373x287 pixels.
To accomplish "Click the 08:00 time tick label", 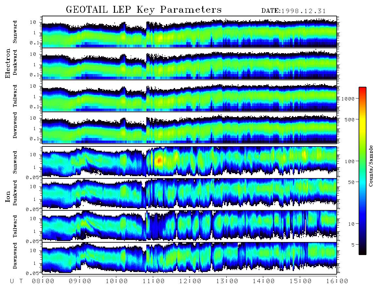I will pos(43,281).
